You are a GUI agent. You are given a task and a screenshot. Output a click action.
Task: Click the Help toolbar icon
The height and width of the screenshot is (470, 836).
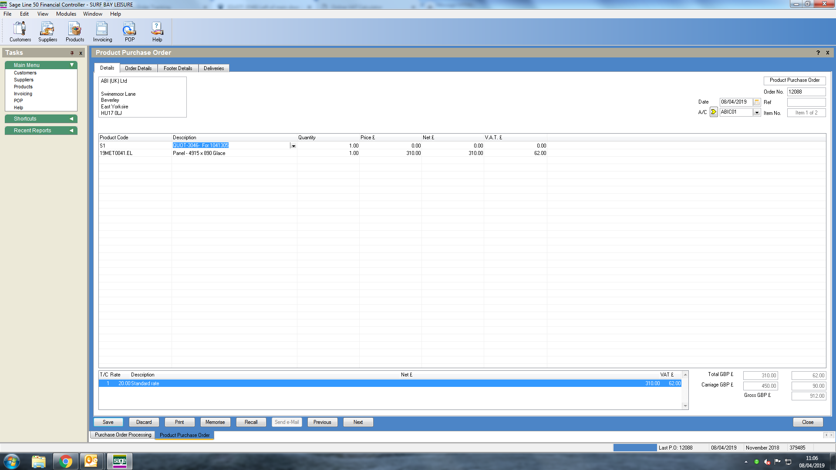pos(157,32)
